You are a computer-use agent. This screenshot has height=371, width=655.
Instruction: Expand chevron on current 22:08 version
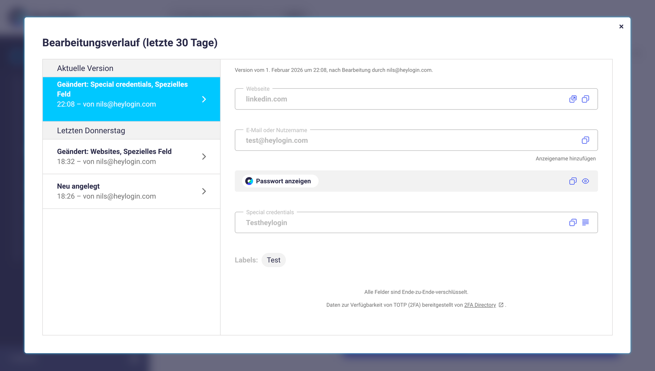[x=204, y=99]
